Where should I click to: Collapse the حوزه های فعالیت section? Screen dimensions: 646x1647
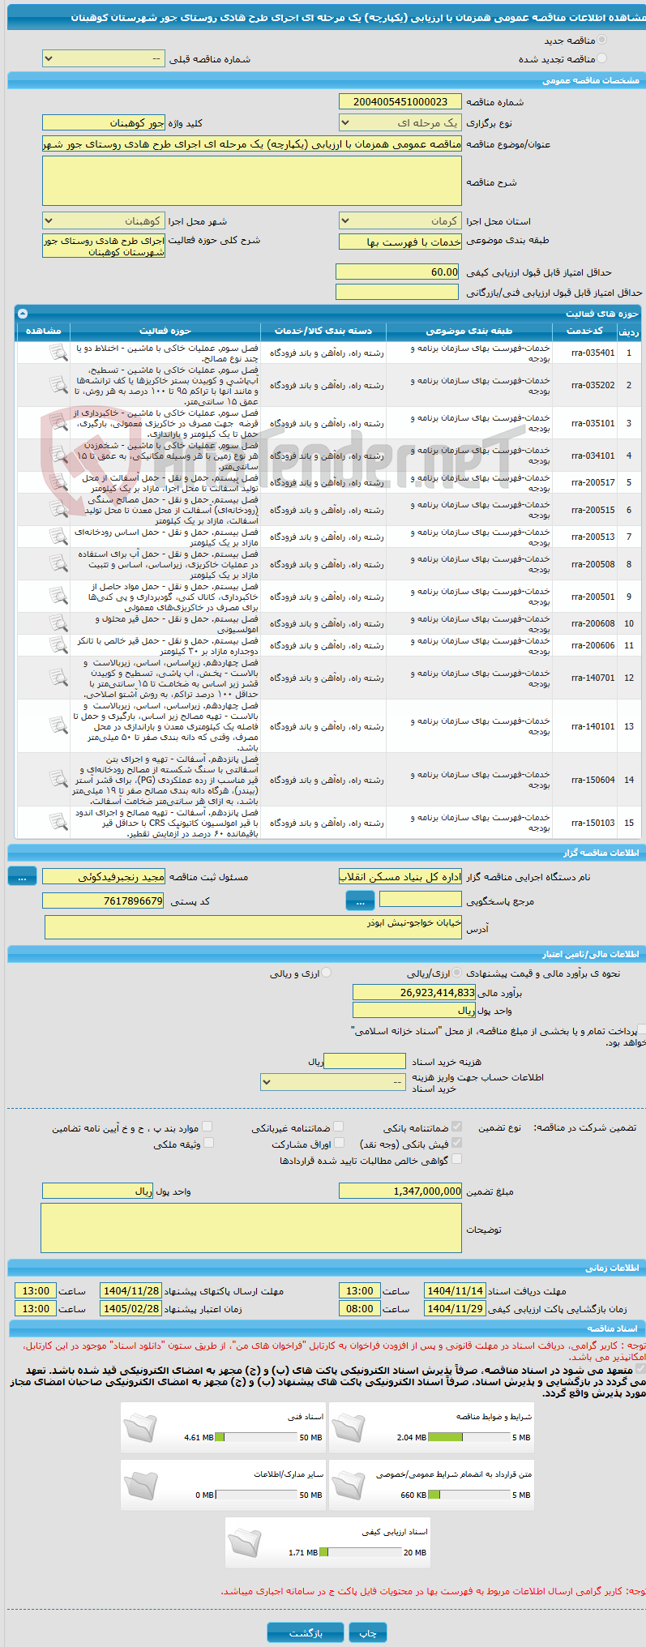pyautogui.click(x=23, y=314)
